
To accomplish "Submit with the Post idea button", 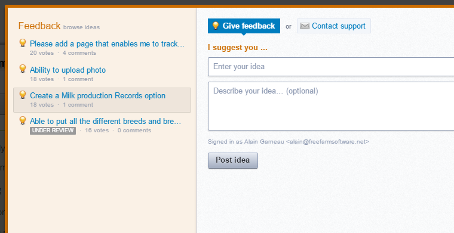I will (233, 160).
